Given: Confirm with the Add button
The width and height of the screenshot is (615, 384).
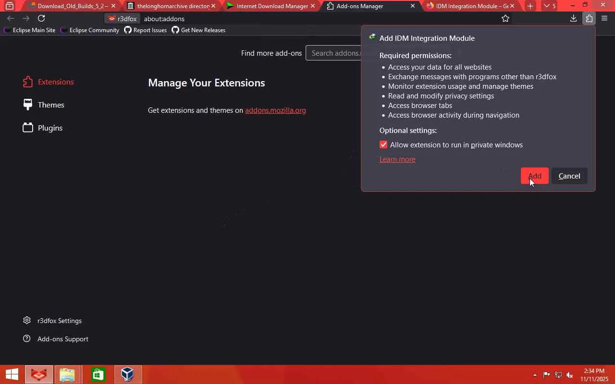Looking at the screenshot, I should tap(534, 176).
